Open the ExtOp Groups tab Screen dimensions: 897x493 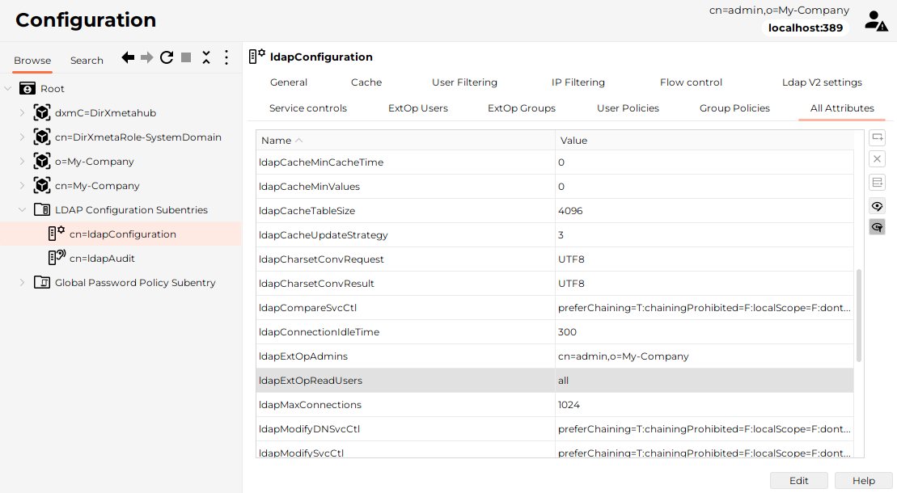tap(522, 108)
